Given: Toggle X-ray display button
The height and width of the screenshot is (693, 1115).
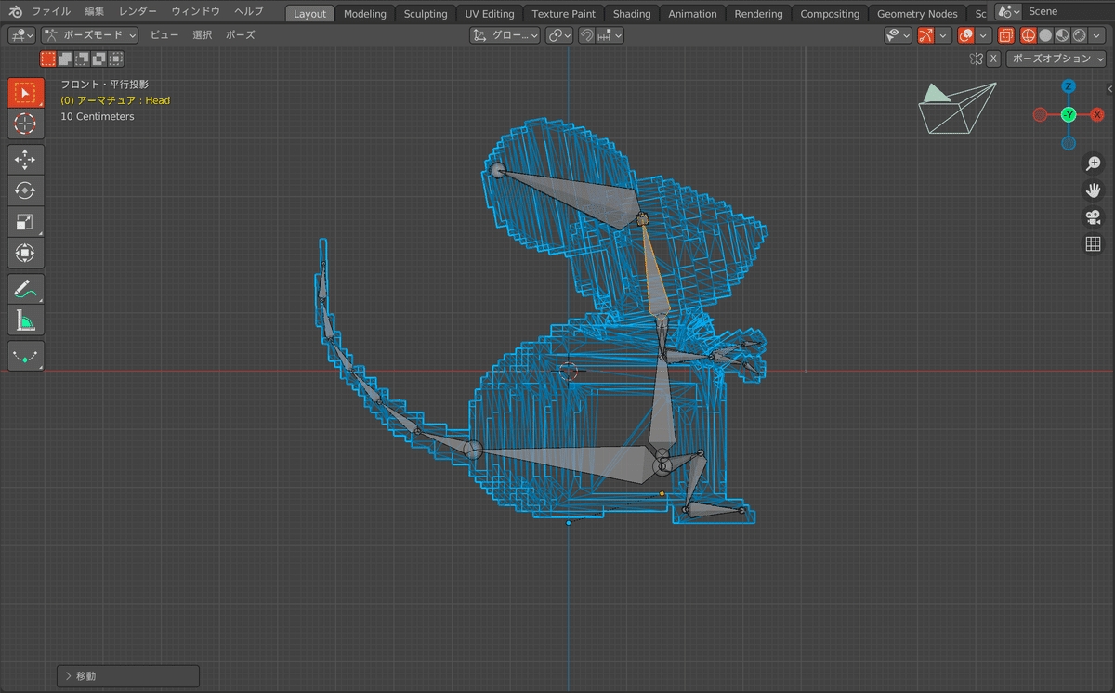Looking at the screenshot, I should [1006, 35].
